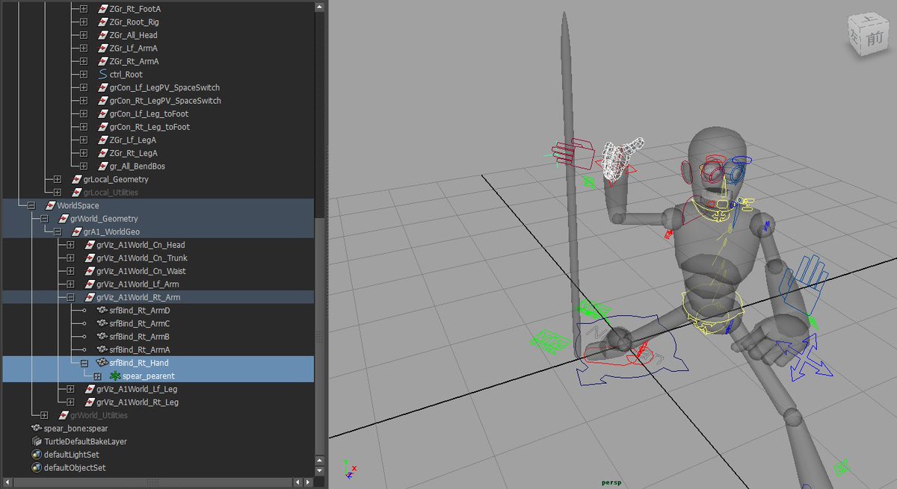Image resolution: width=897 pixels, height=489 pixels.
Task: Collapse the WorldSpace node
Action: coord(31,205)
